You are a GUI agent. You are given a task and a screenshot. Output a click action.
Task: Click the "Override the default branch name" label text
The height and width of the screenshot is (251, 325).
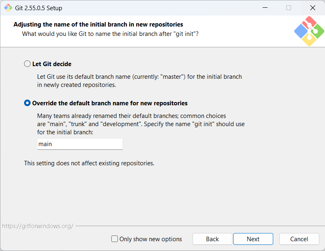click(x=110, y=103)
